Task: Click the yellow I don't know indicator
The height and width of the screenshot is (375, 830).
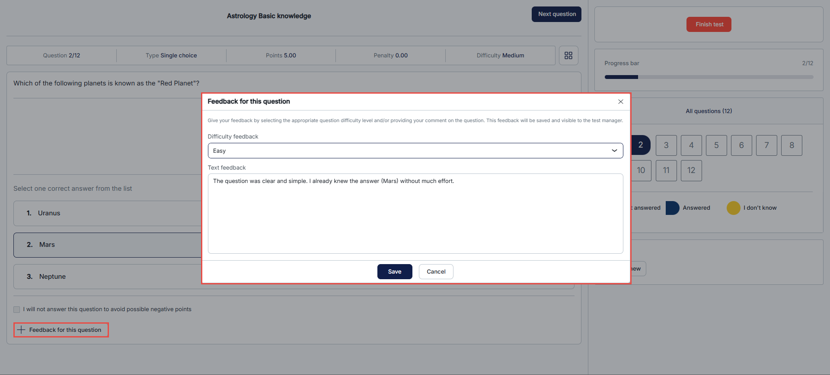Action: 733,208
